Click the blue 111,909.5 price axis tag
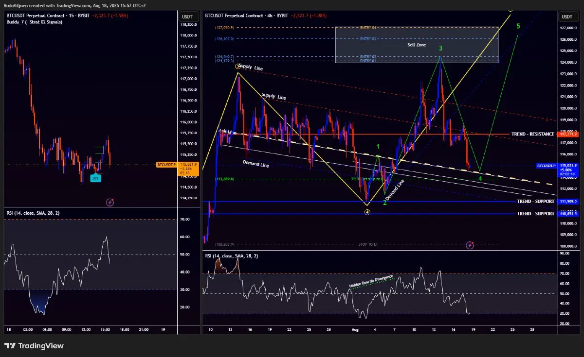Viewport: 584px width, 357px height. click(568, 201)
